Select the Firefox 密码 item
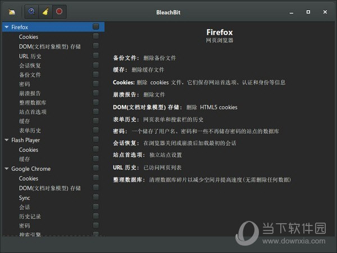 [25, 84]
